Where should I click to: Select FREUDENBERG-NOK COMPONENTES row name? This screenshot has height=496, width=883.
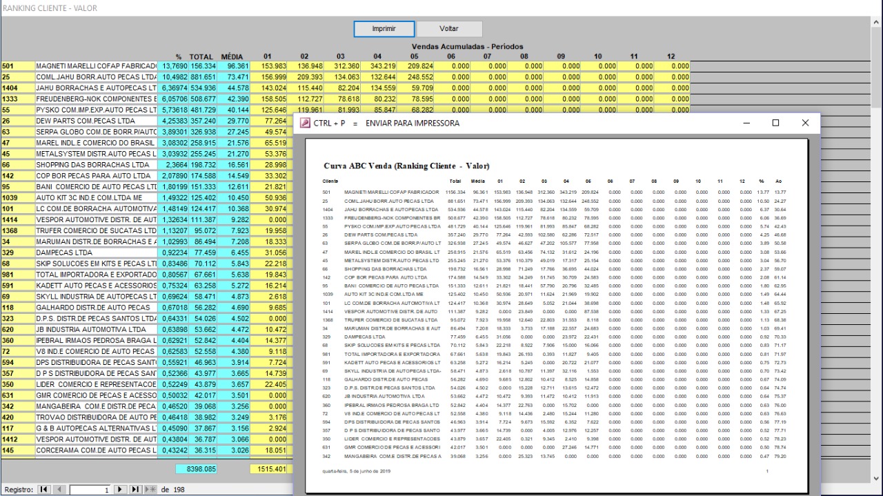(97, 98)
